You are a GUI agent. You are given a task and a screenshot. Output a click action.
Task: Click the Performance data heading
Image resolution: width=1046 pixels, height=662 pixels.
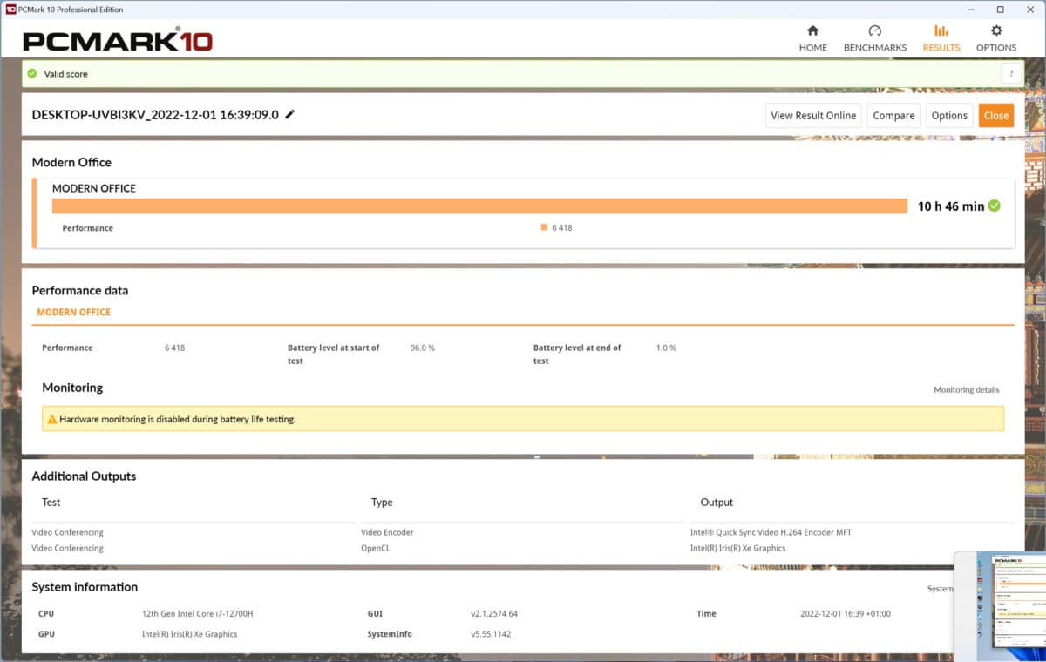[80, 291]
